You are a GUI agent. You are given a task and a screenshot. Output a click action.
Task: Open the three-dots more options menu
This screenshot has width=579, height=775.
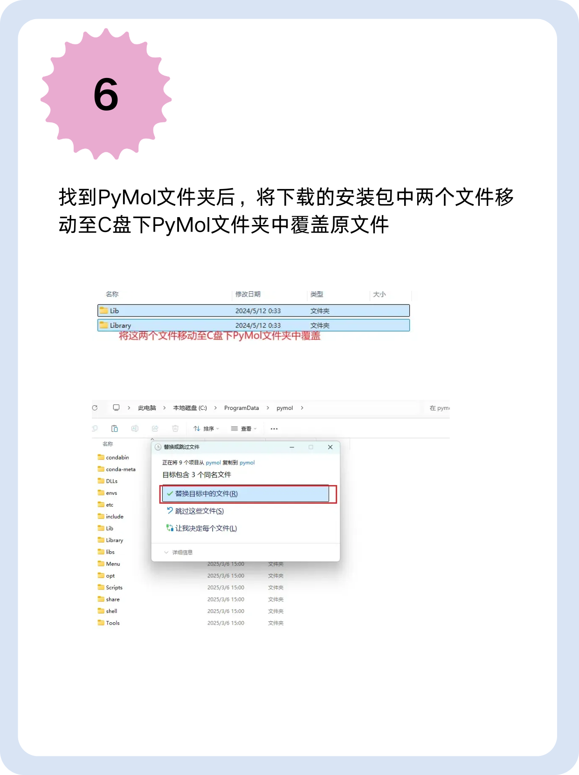pyautogui.click(x=274, y=429)
